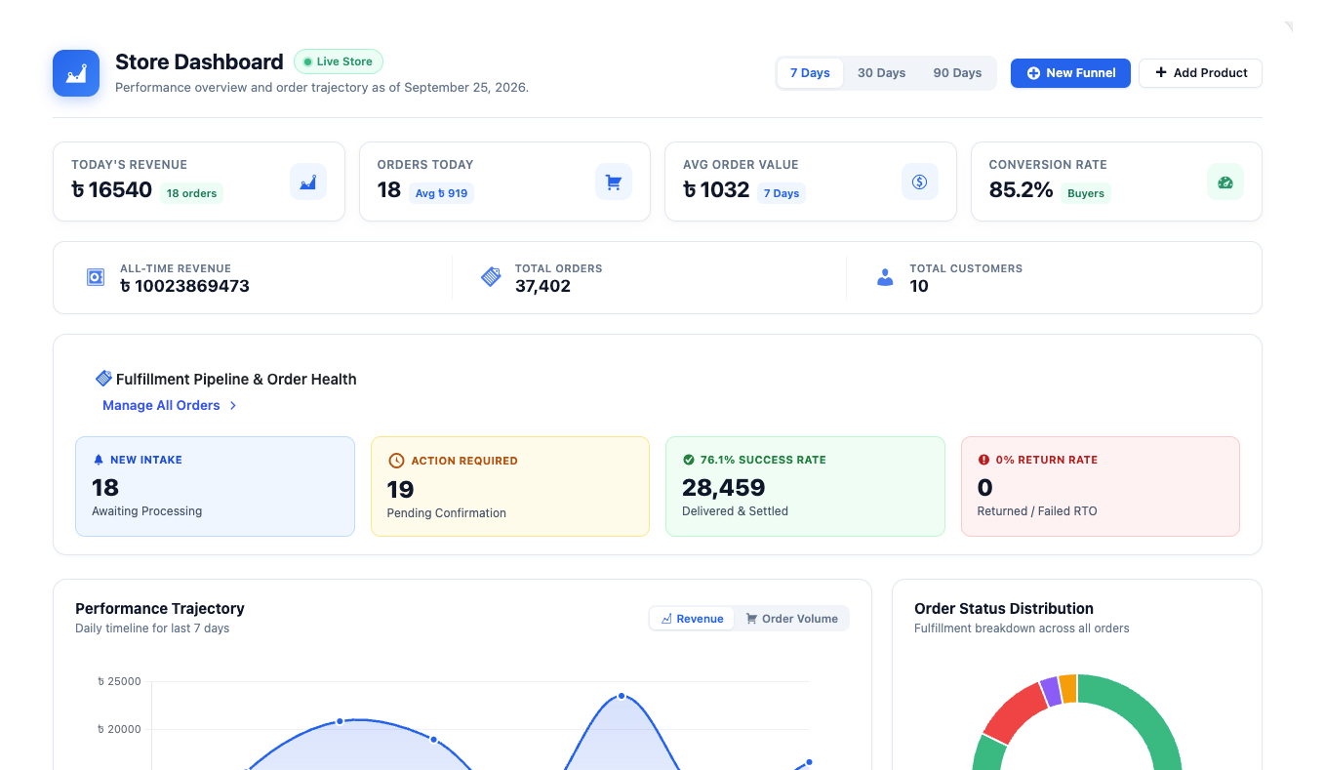
Task: Click the Success Rate check-circle icon
Action: pyautogui.click(x=689, y=460)
